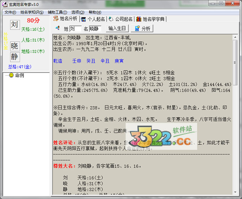Open the 帮助(H) menu
Viewport: 242px width, 199px height.
click(95, 12)
